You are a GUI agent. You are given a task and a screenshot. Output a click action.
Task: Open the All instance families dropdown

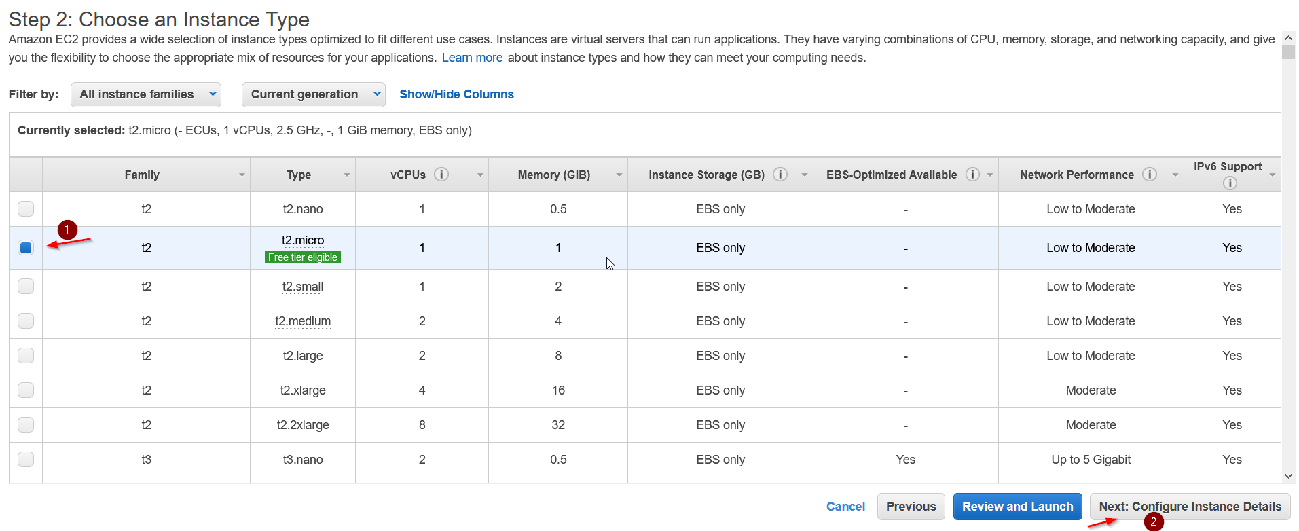click(x=146, y=94)
